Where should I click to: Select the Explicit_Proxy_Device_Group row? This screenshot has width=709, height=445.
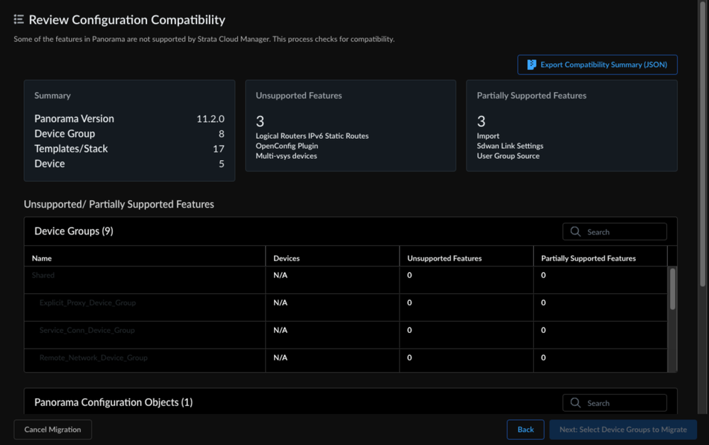click(346, 308)
